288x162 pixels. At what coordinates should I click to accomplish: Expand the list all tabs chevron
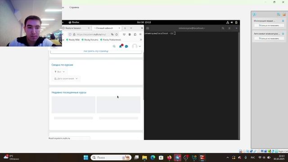point(131,28)
